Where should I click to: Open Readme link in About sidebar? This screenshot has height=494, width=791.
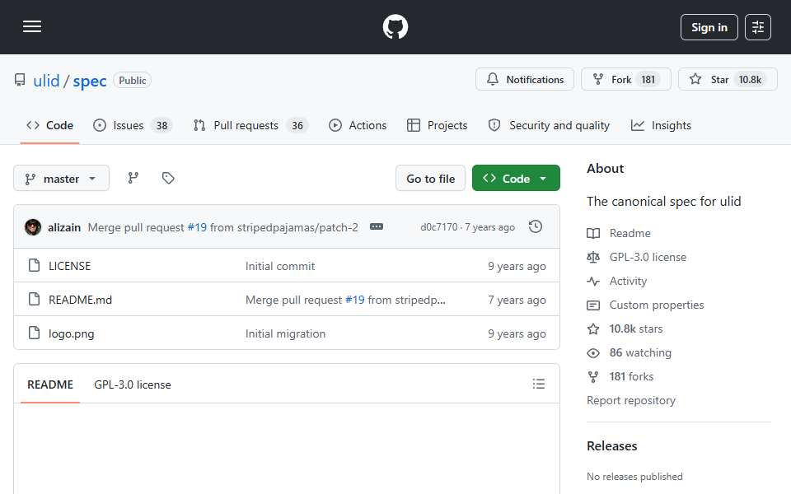pos(630,233)
